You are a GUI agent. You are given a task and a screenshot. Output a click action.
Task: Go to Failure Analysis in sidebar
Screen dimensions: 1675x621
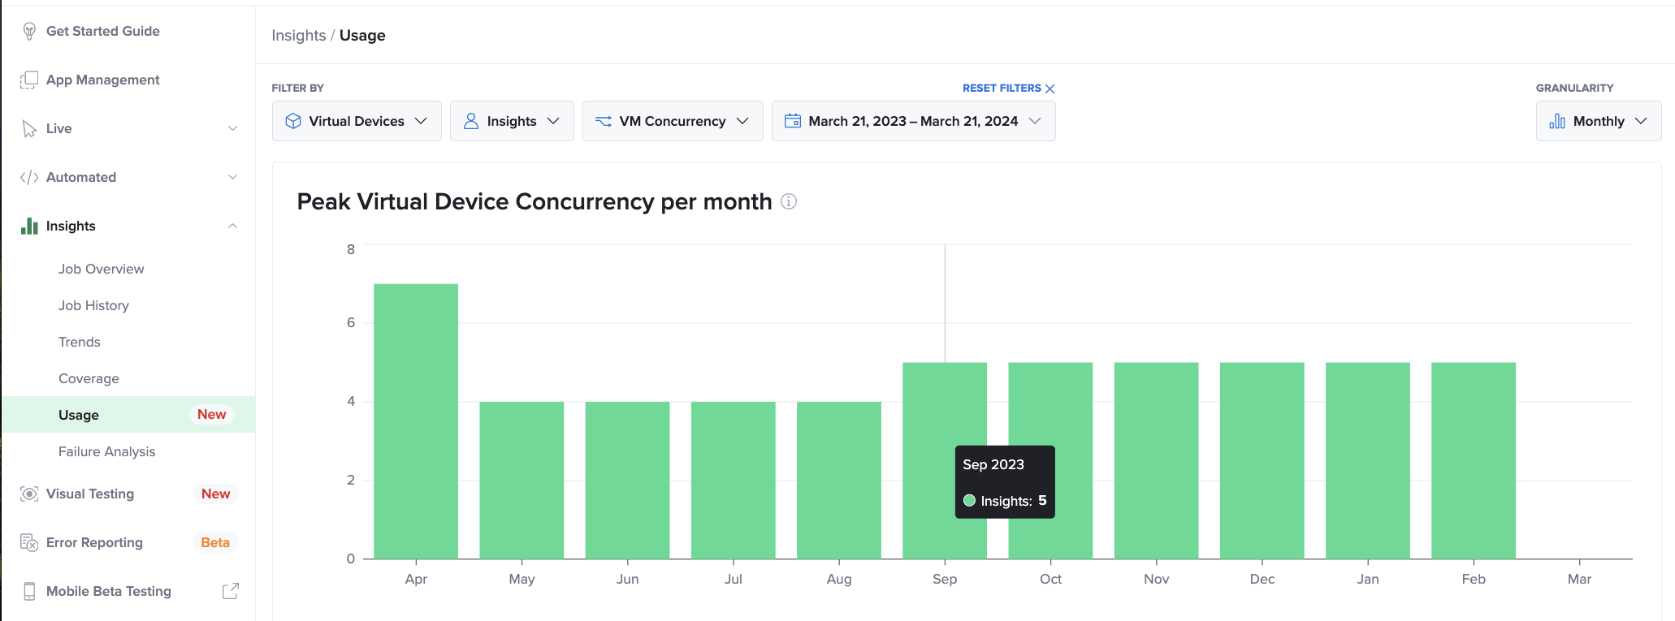point(106,451)
